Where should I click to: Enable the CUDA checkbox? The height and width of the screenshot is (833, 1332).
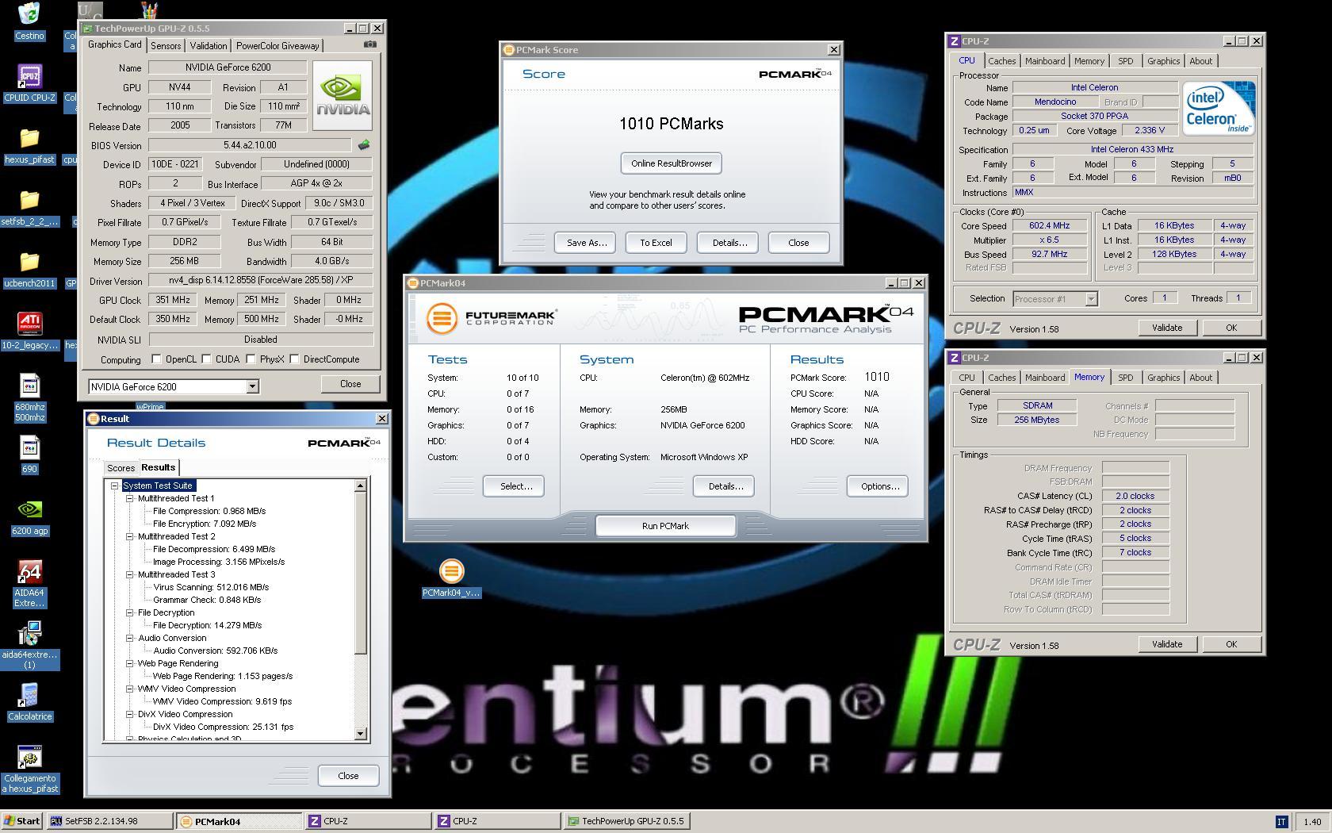pos(206,359)
